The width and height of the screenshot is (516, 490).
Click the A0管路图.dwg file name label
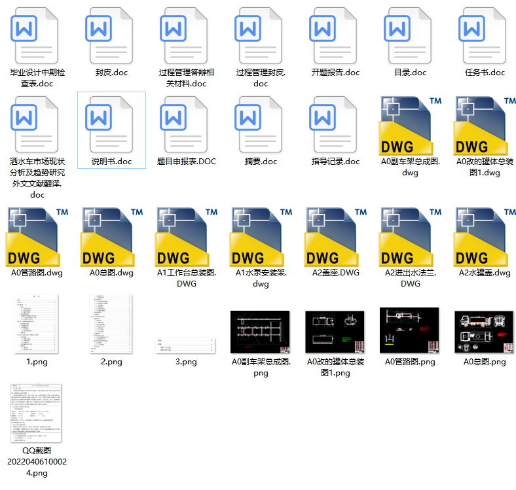coord(37,273)
